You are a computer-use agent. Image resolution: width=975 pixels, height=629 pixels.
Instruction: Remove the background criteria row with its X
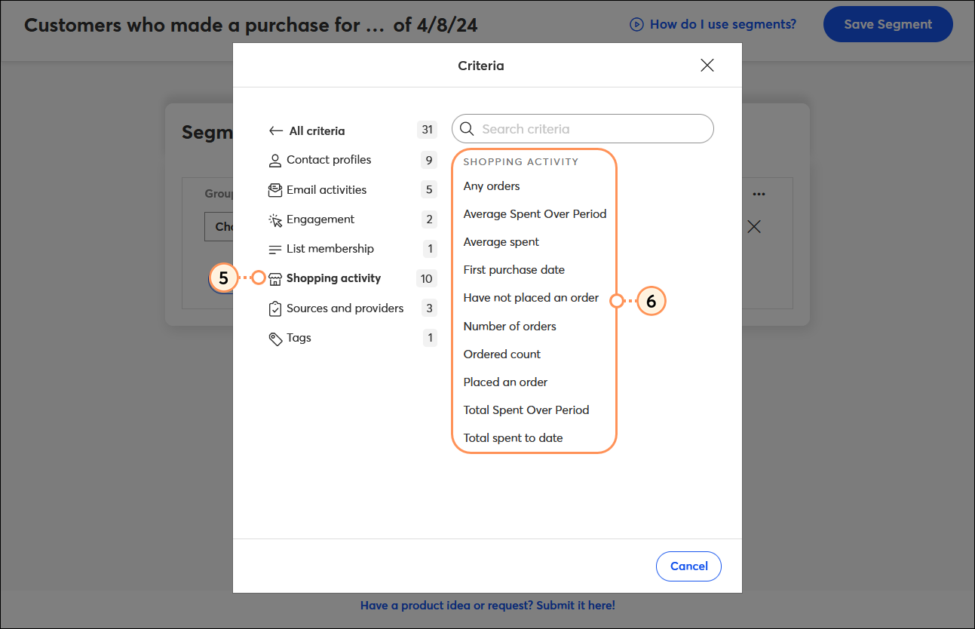click(753, 226)
